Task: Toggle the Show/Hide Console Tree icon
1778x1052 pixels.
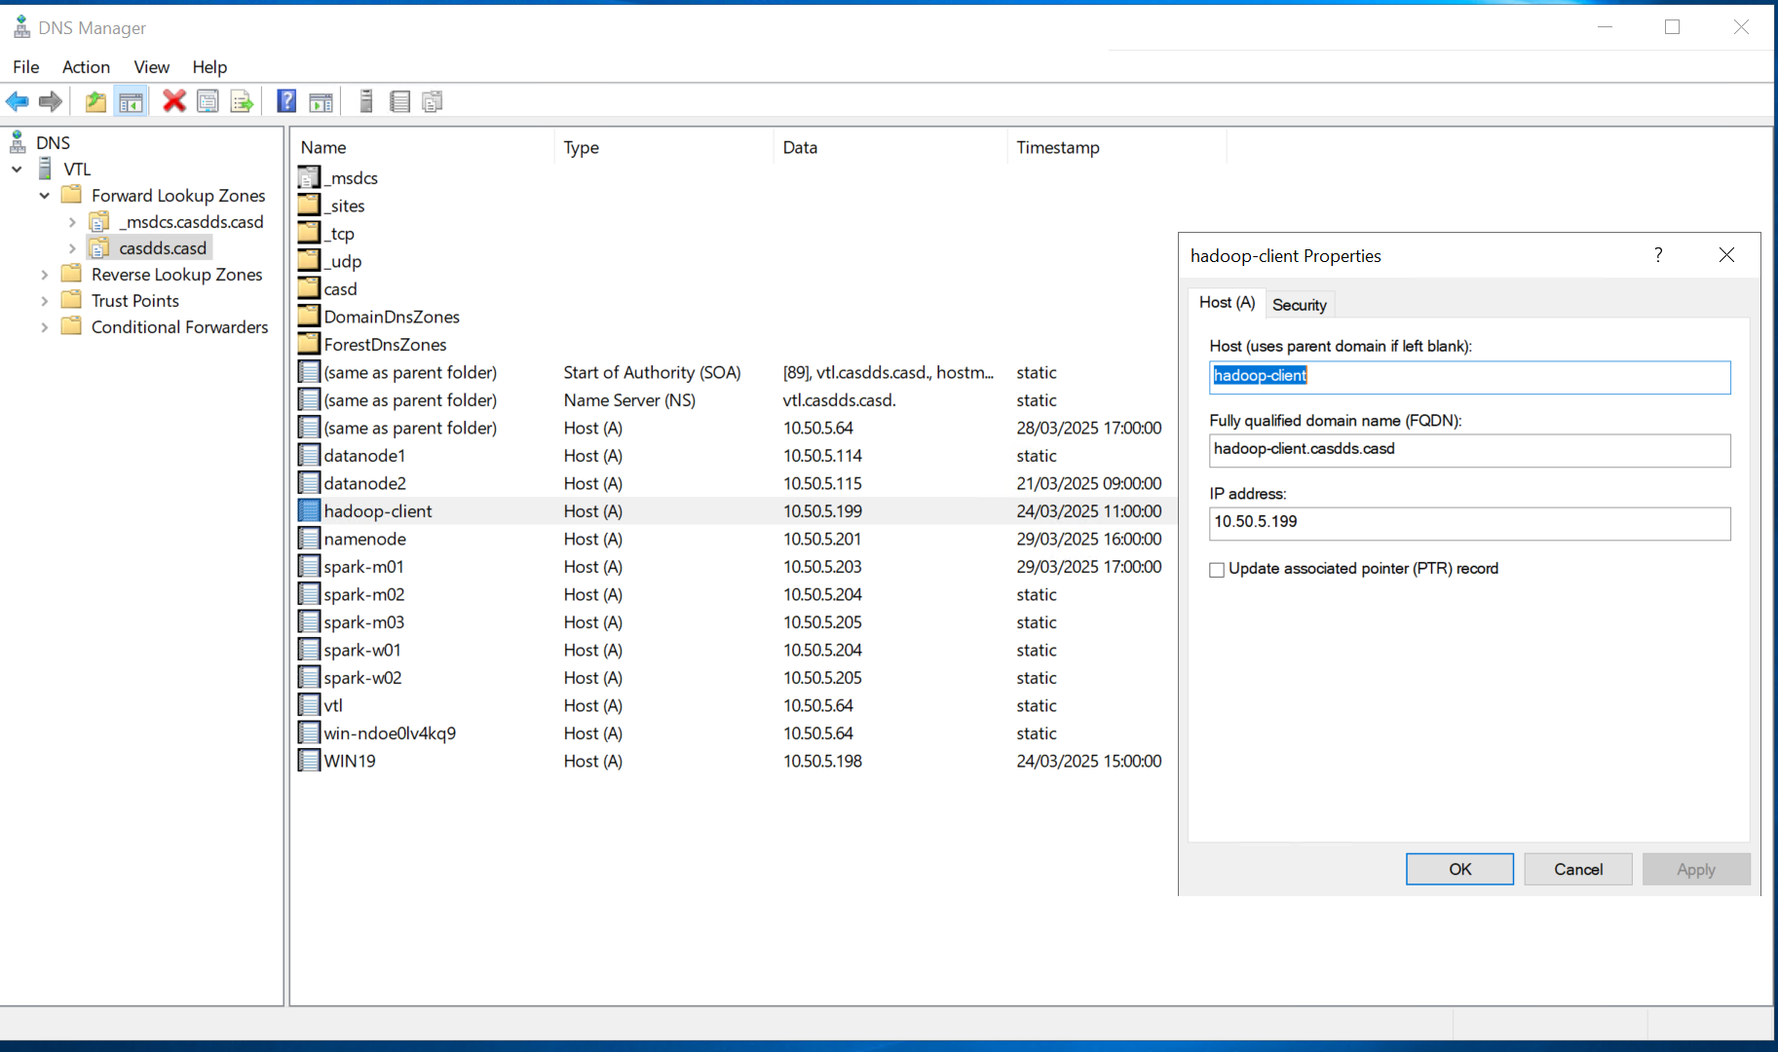Action: pos(131,100)
